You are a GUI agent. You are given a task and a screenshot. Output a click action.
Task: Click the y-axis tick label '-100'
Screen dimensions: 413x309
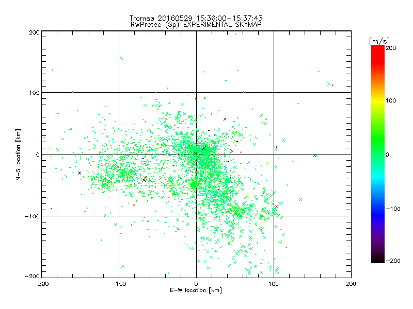click(x=32, y=216)
